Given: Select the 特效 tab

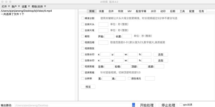Looking at the screenshot, I should pyautogui.click(x=121, y=11).
